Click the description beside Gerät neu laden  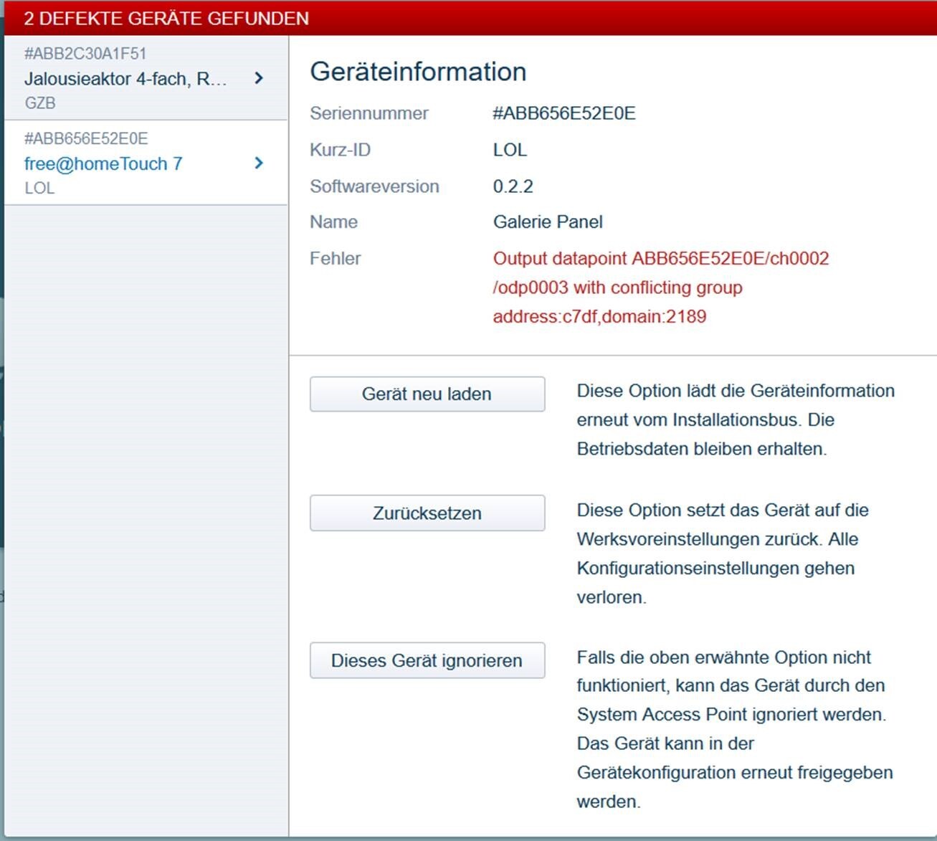click(735, 420)
